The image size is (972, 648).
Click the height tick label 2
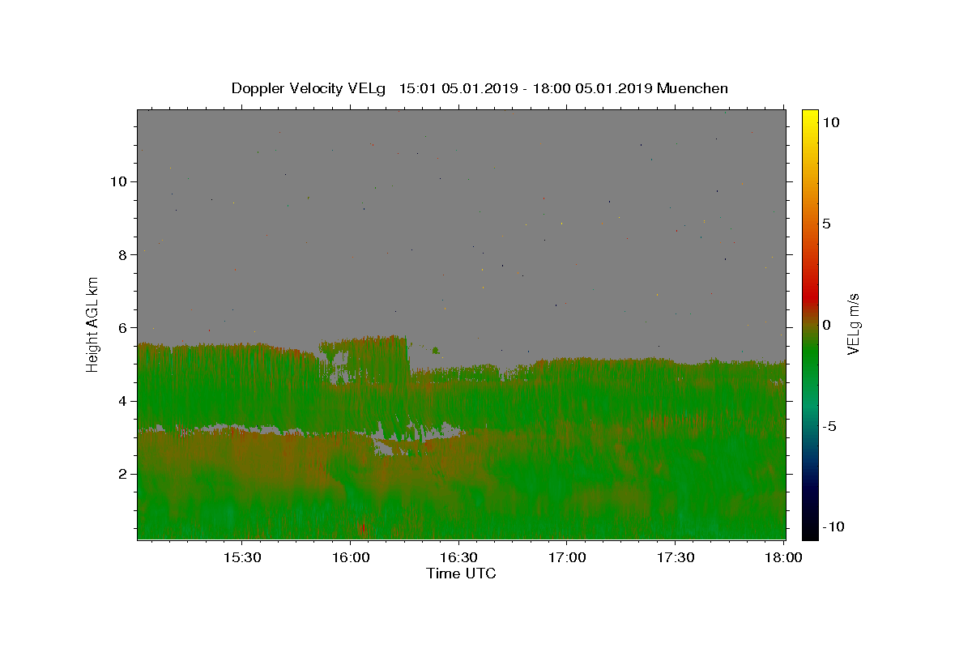pyautogui.click(x=125, y=474)
